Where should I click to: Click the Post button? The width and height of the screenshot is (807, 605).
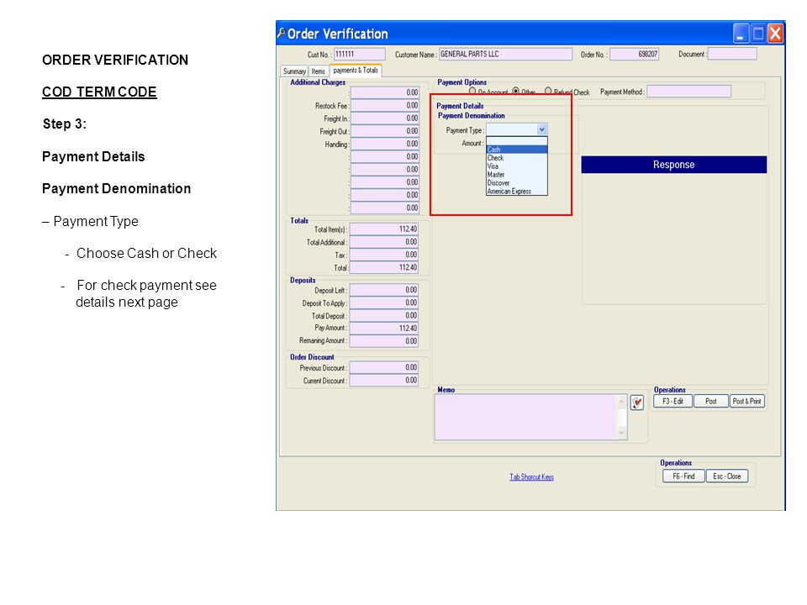pyautogui.click(x=711, y=402)
